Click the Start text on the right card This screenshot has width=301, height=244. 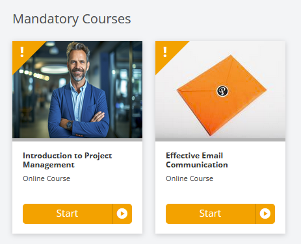(x=210, y=213)
